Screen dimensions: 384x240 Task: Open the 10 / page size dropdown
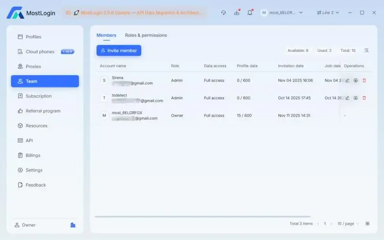[x=348, y=224]
